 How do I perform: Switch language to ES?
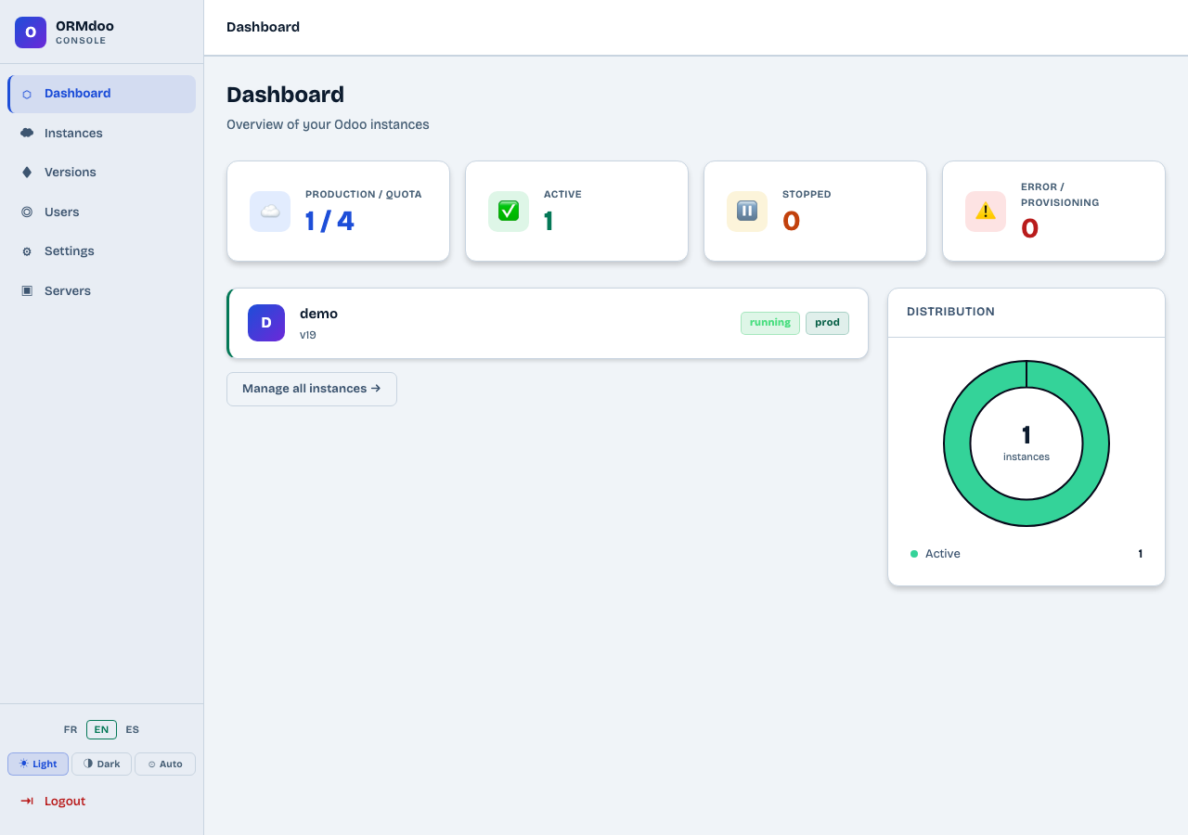(133, 729)
